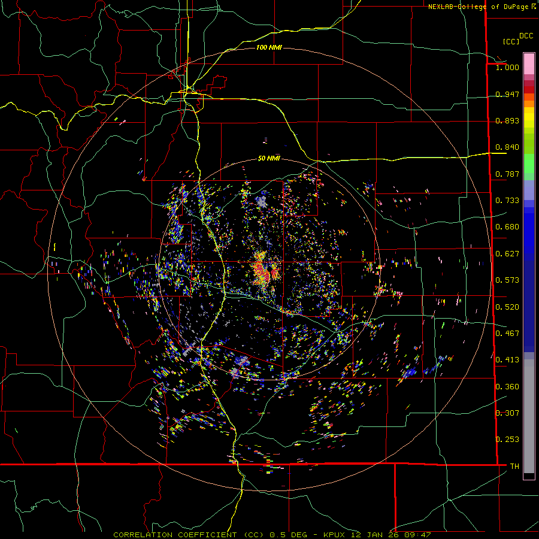The image size is (539, 539).
Task: Click the [CC] units label
Action: (x=511, y=41)
